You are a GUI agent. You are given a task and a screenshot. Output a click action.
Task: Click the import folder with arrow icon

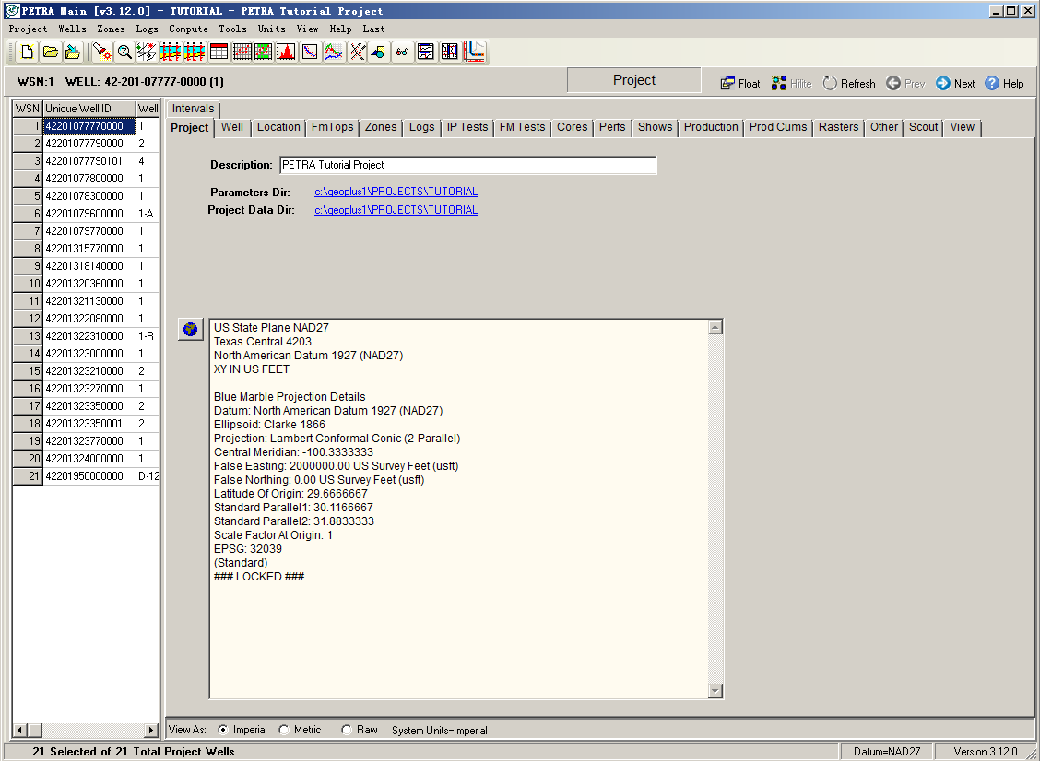(x=74, y=52)
